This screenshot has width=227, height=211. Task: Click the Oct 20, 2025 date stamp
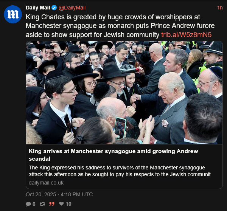[41, 194]
